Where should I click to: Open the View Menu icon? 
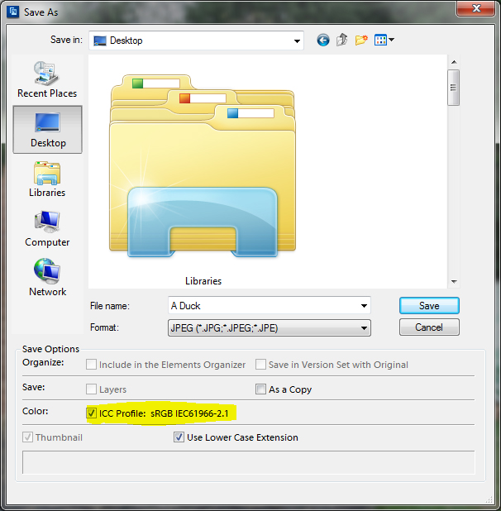coord(380,40)
